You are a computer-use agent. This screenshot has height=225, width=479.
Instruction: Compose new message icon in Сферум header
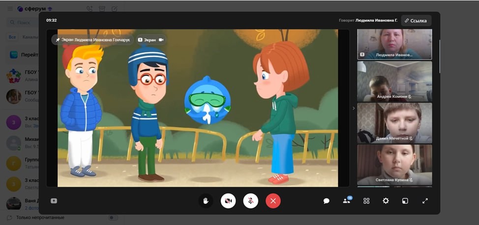[114, 9]
